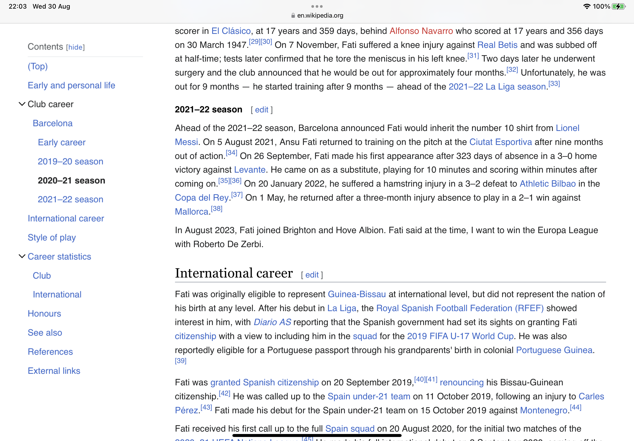Open citation reference [42]
This screenshot has width=634, height=441.
click(x=224, y=393)
